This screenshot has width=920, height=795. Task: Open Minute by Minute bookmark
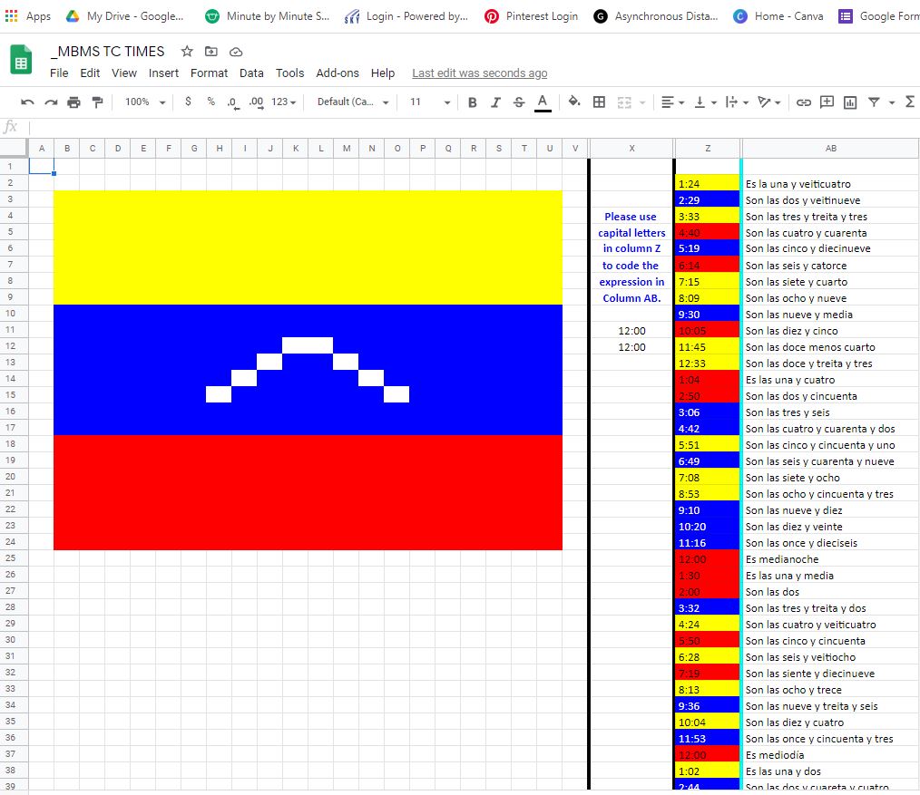(x=267, y=16)
